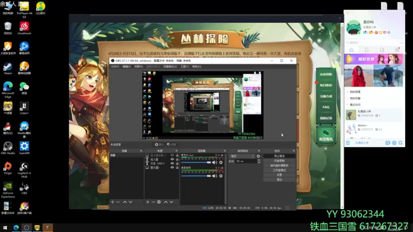Show hidden display capture 2 source eye
Image resolution: width=413 pixels, height=232 pixels.
[172, 156]
